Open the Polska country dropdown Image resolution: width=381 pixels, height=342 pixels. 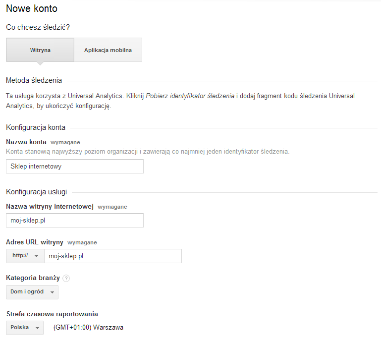click(x=25, y=328)
